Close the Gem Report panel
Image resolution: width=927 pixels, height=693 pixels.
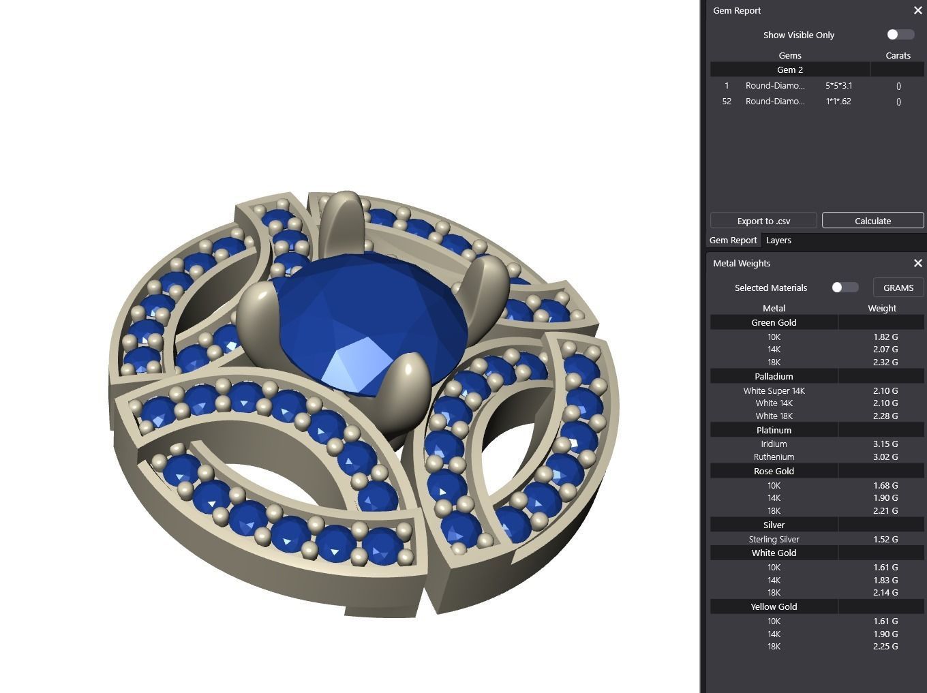tap(917, 10)
